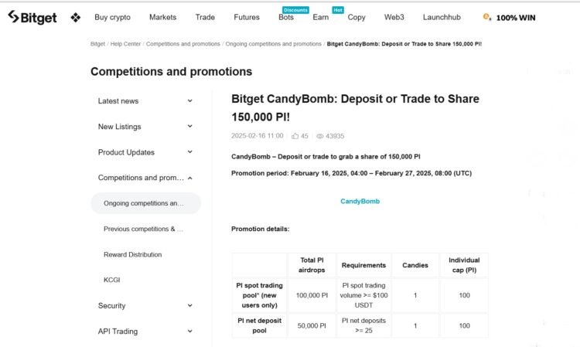
Task: Expand the New Listings chevron
Action: click(189, 127)
